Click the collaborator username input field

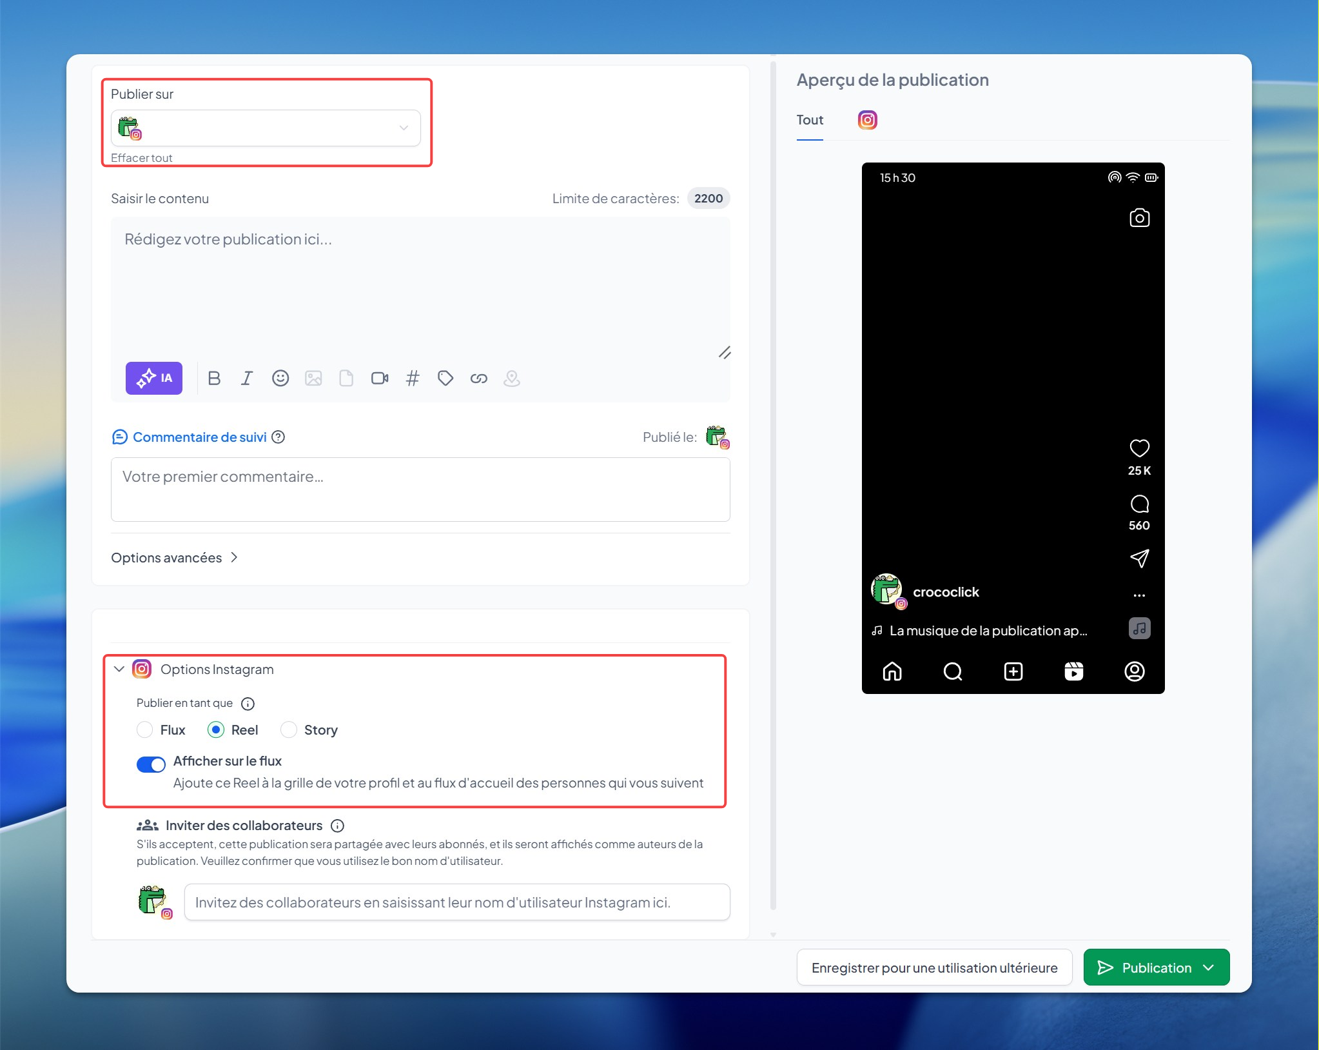[457, 902]
